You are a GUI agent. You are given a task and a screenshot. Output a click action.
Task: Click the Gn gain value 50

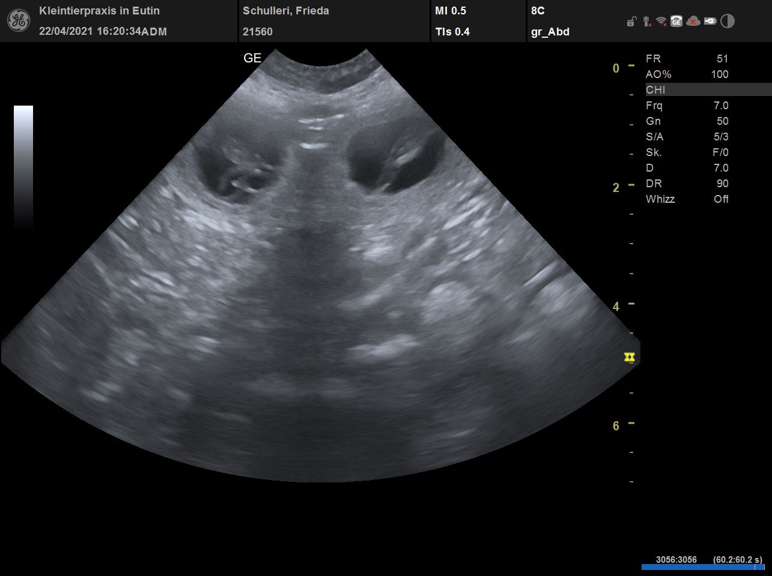(721, 121)
